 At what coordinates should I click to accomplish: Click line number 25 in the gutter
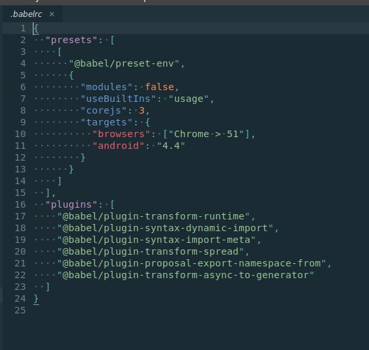[20, 310]
